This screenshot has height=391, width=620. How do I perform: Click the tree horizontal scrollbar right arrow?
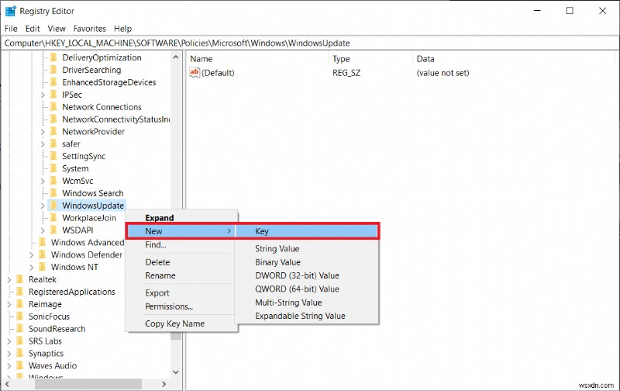(x=164, y=384)
